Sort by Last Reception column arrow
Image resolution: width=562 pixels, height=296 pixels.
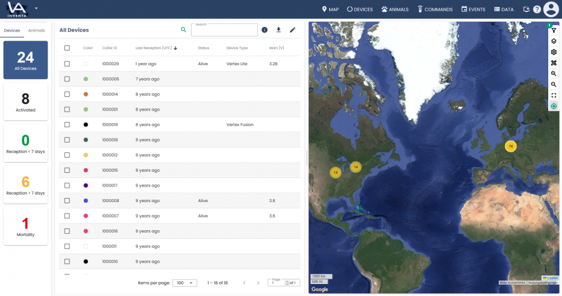click(175, 48)
